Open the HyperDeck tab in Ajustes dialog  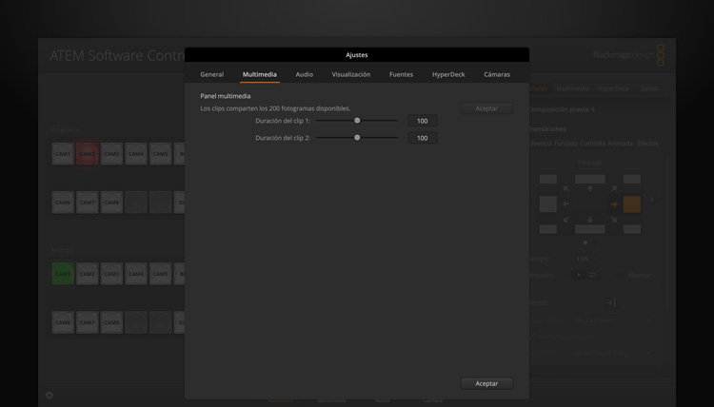point(448,74)
